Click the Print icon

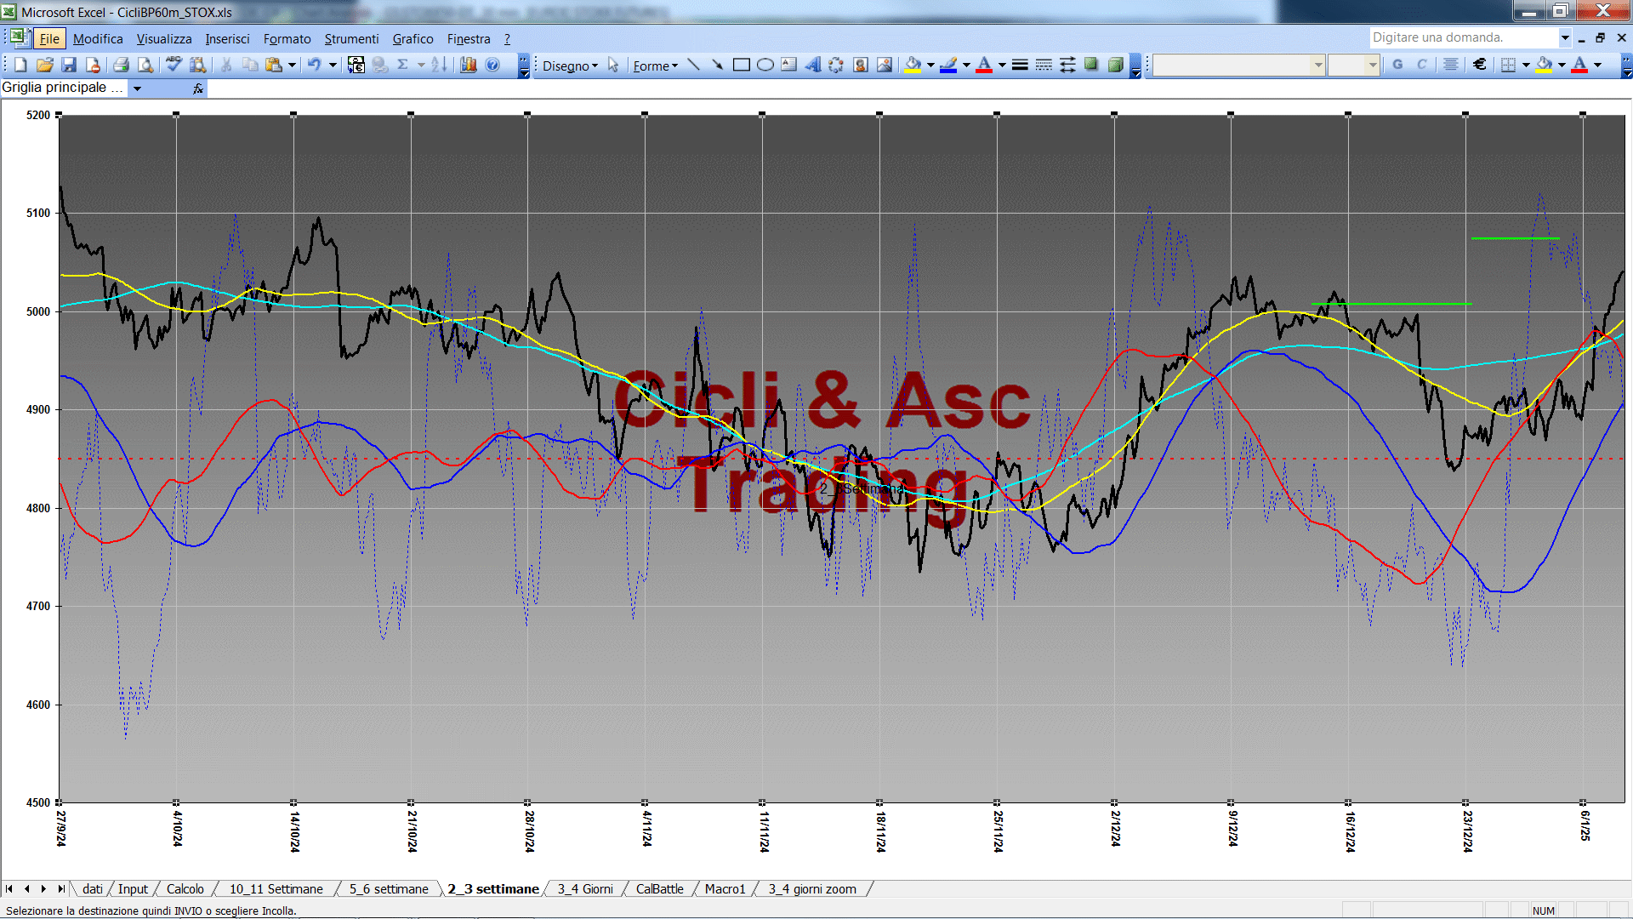tap(121, 65)
